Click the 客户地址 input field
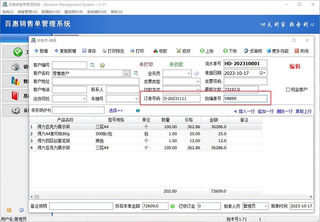Viewport: 320px width, 222px height. [x=96, y=82]
